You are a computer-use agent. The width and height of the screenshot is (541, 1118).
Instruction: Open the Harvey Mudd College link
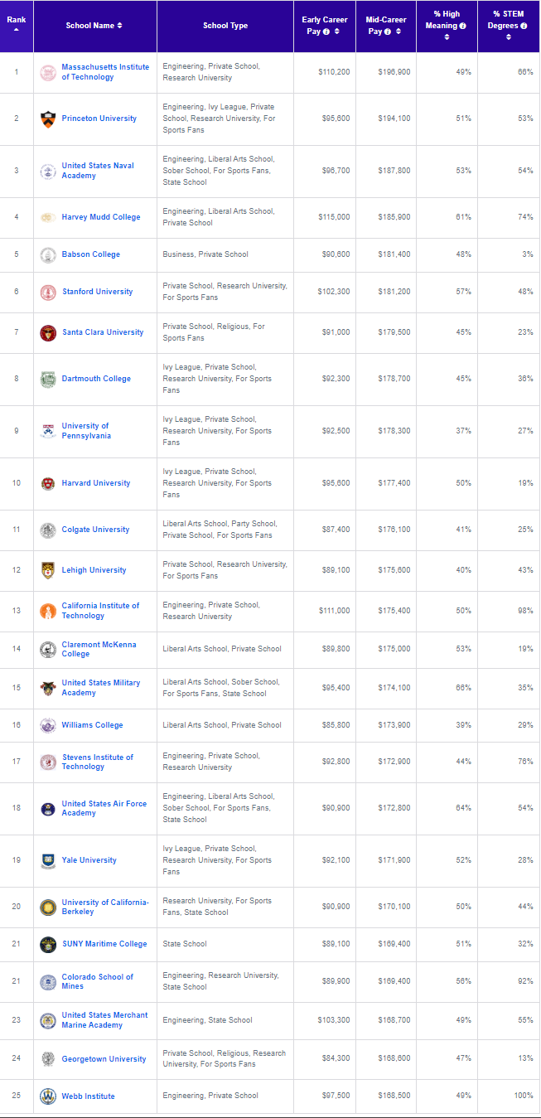[101, 217]
